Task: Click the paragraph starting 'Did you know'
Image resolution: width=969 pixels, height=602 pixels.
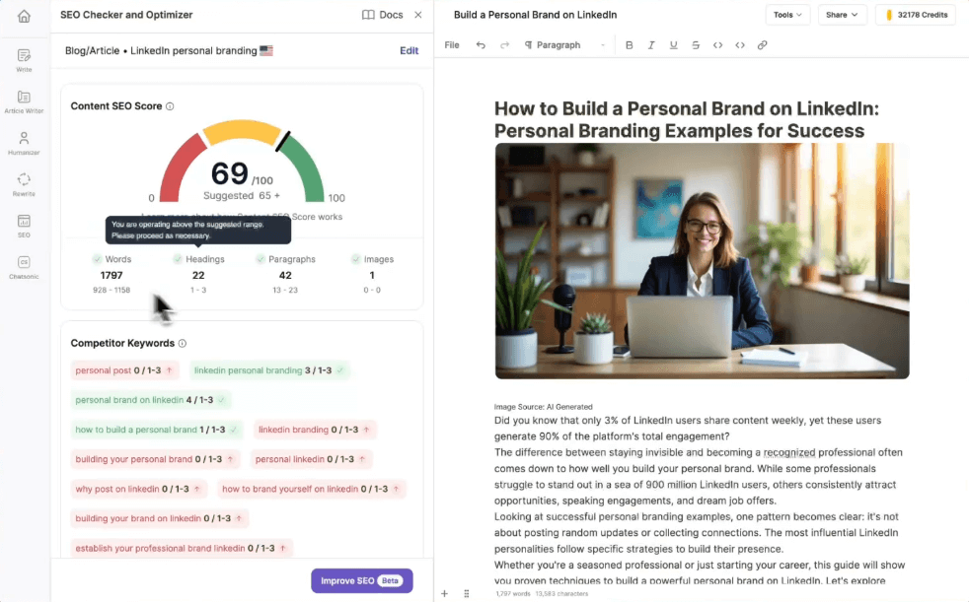Action: coord(688,428)
